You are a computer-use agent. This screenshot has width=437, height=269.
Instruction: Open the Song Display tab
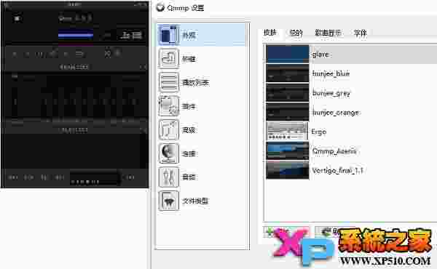328,33
